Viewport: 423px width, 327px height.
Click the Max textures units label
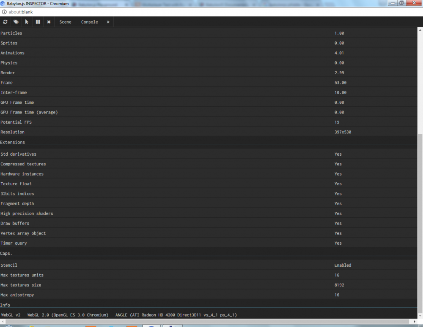22,275
